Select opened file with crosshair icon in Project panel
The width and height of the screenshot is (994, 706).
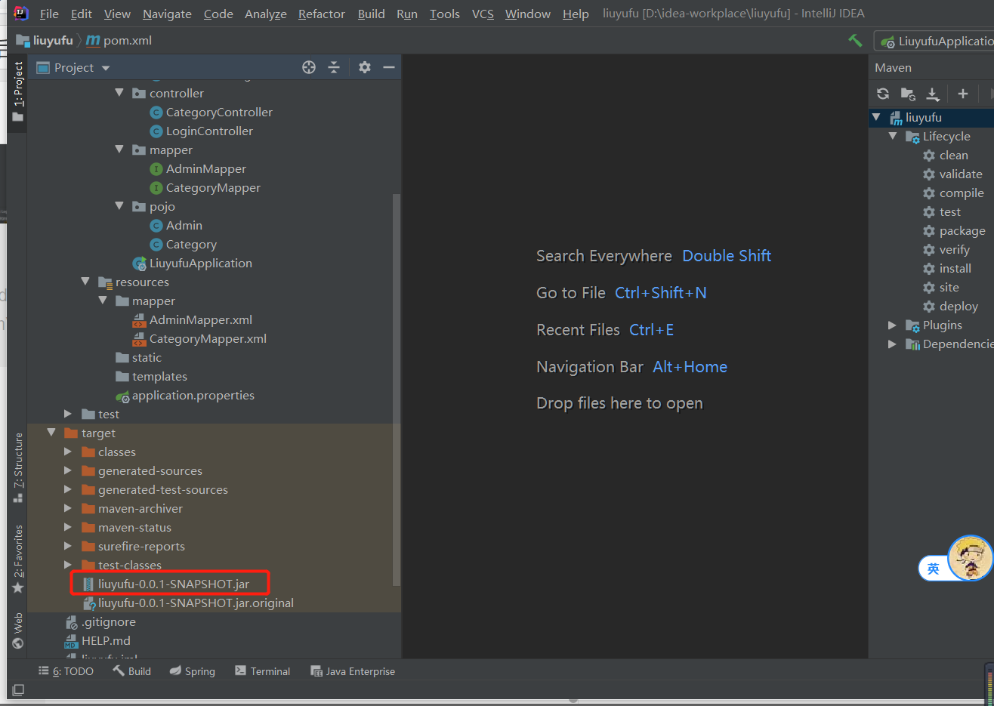click(308, 67)
